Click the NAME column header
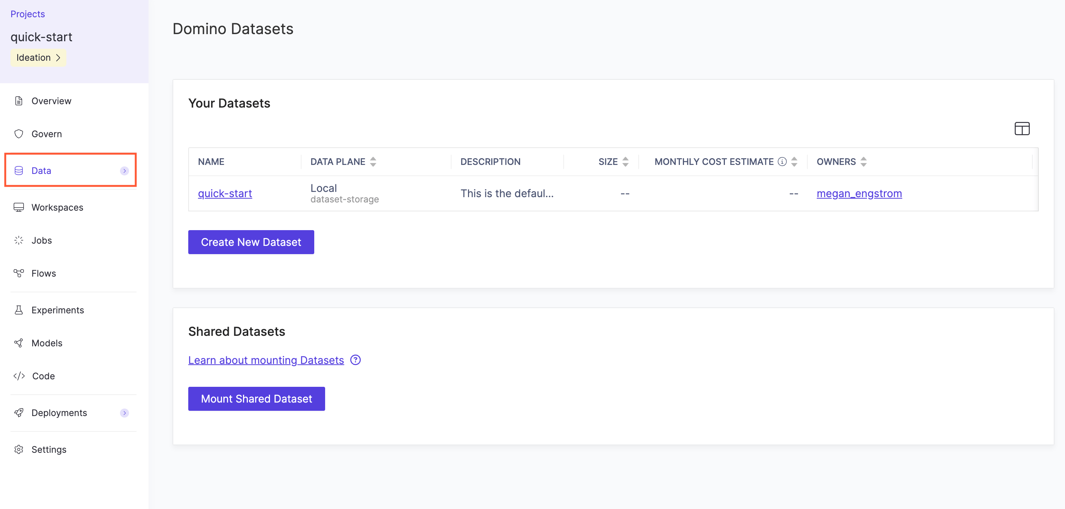 pos(211,162)
